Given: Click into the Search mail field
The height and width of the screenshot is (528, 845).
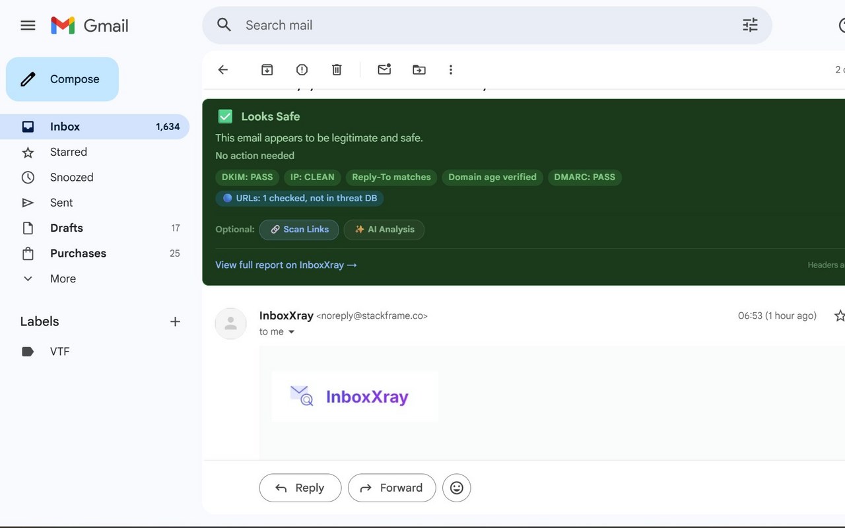Looking at the screenshot, I should 487,25.
